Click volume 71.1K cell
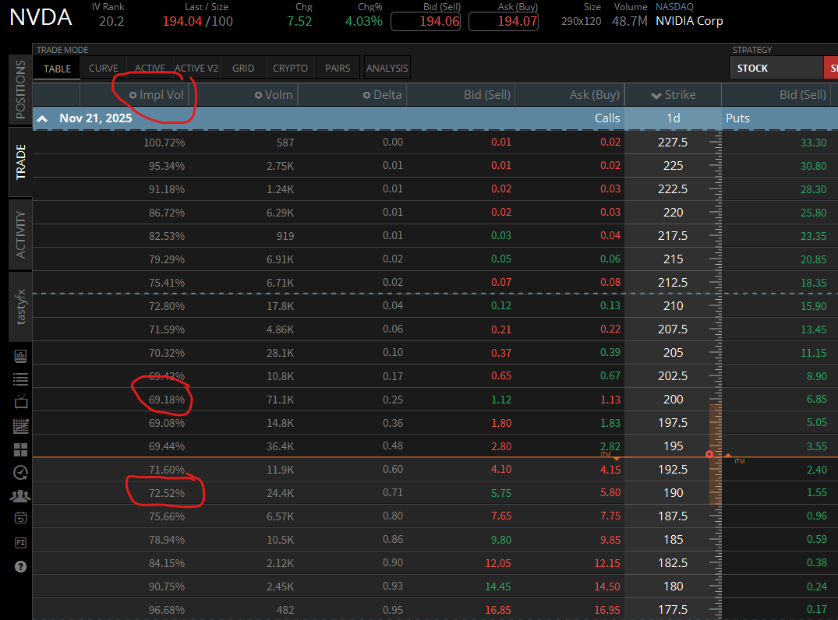The width and height of the screenshot is (838, 620). 280,400
